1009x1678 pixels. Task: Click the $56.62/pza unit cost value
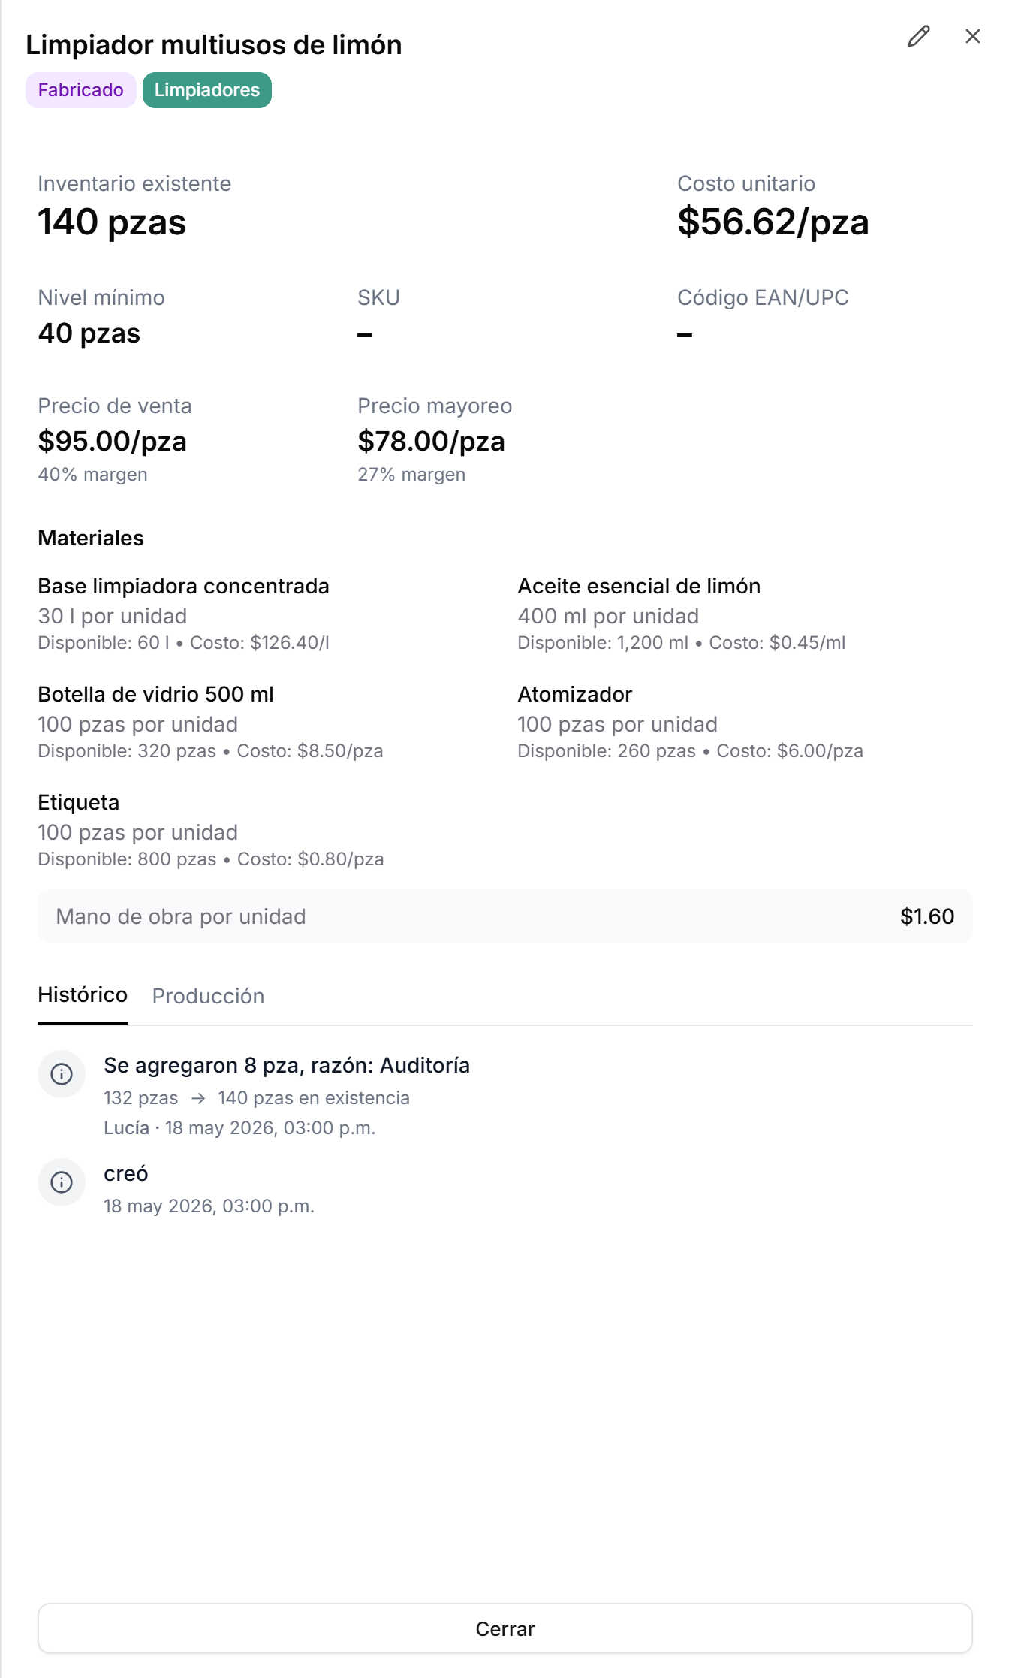tap(773, 222)
